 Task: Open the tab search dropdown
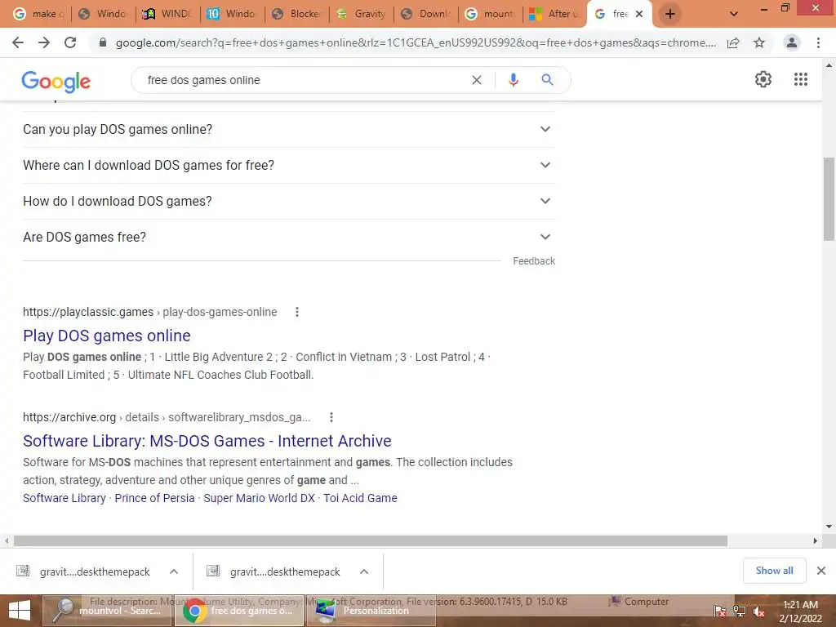click(x=734, y=14)
